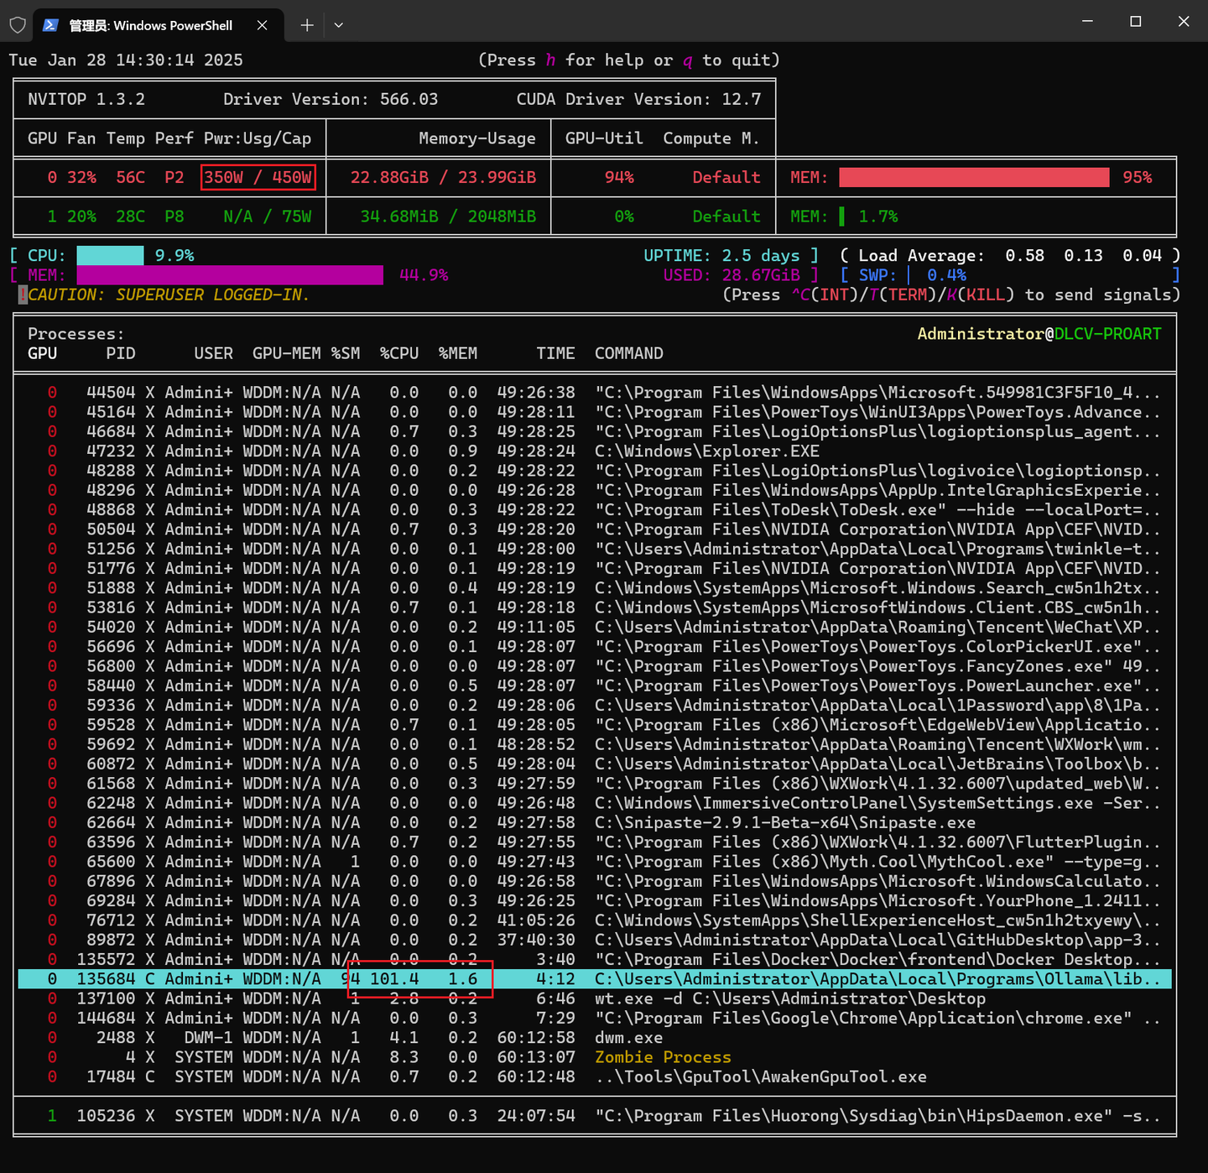Click the new tab plus button
1208x1173 pixels.
pos(306,24)
